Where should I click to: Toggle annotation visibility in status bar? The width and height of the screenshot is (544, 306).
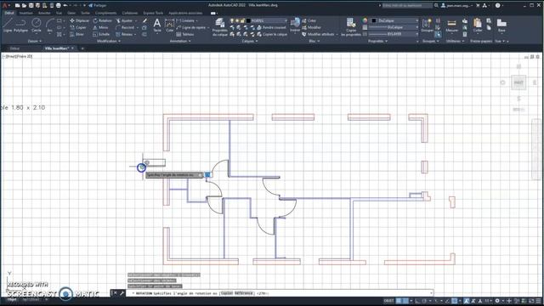pos(467,301)
